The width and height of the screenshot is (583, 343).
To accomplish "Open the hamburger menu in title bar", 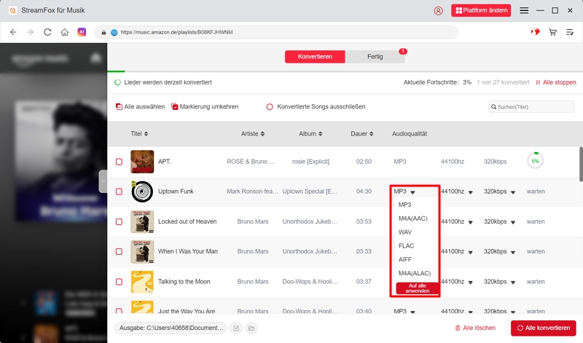I will point(524,11).
